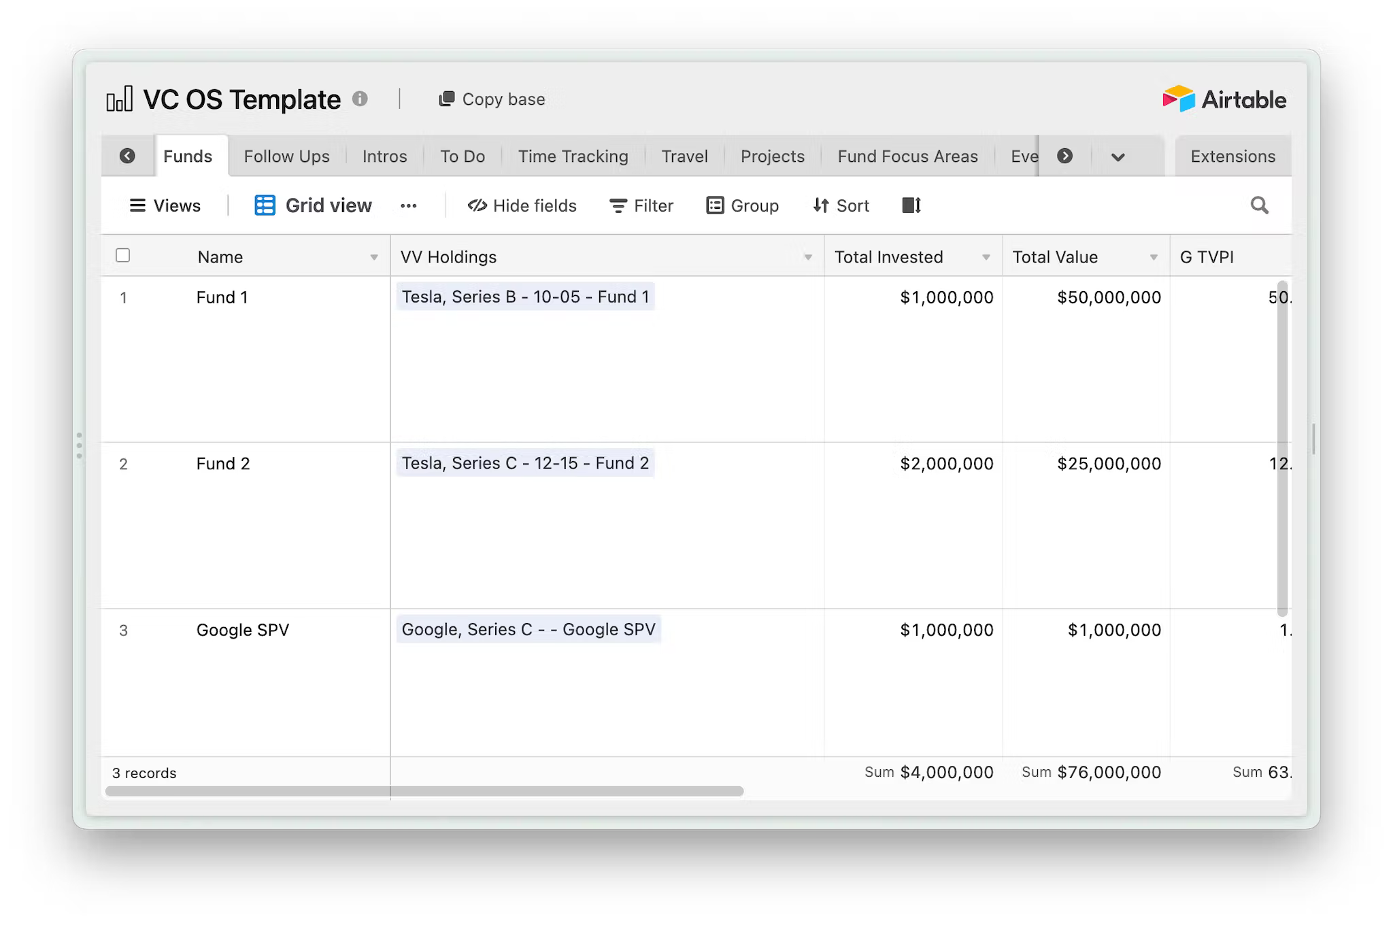Click the search magnifier icon

(x=1259, y=205)
